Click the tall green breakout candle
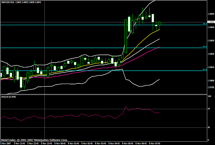The width and height of the screenshot is (215, 145). pos(126,36)
